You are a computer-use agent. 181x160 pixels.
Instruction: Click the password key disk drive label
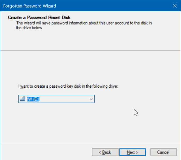(68, 86)
